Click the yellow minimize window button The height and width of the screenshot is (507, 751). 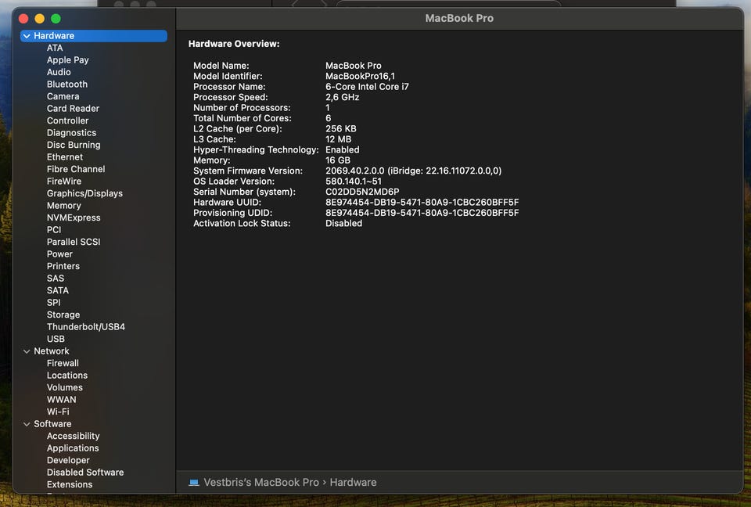point(40,18)
